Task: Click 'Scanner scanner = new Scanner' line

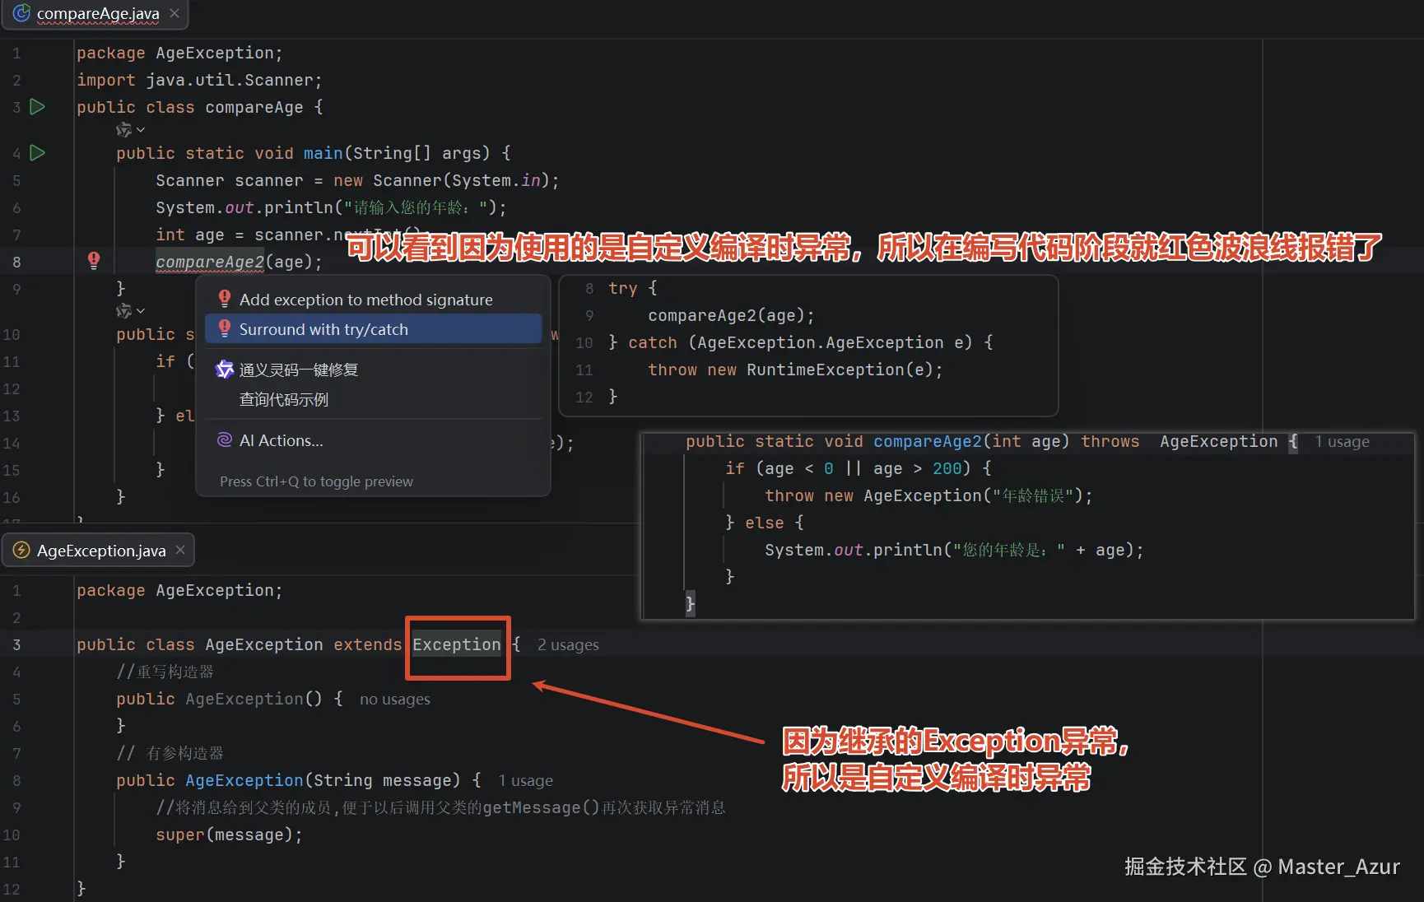Action: point(358,180)
